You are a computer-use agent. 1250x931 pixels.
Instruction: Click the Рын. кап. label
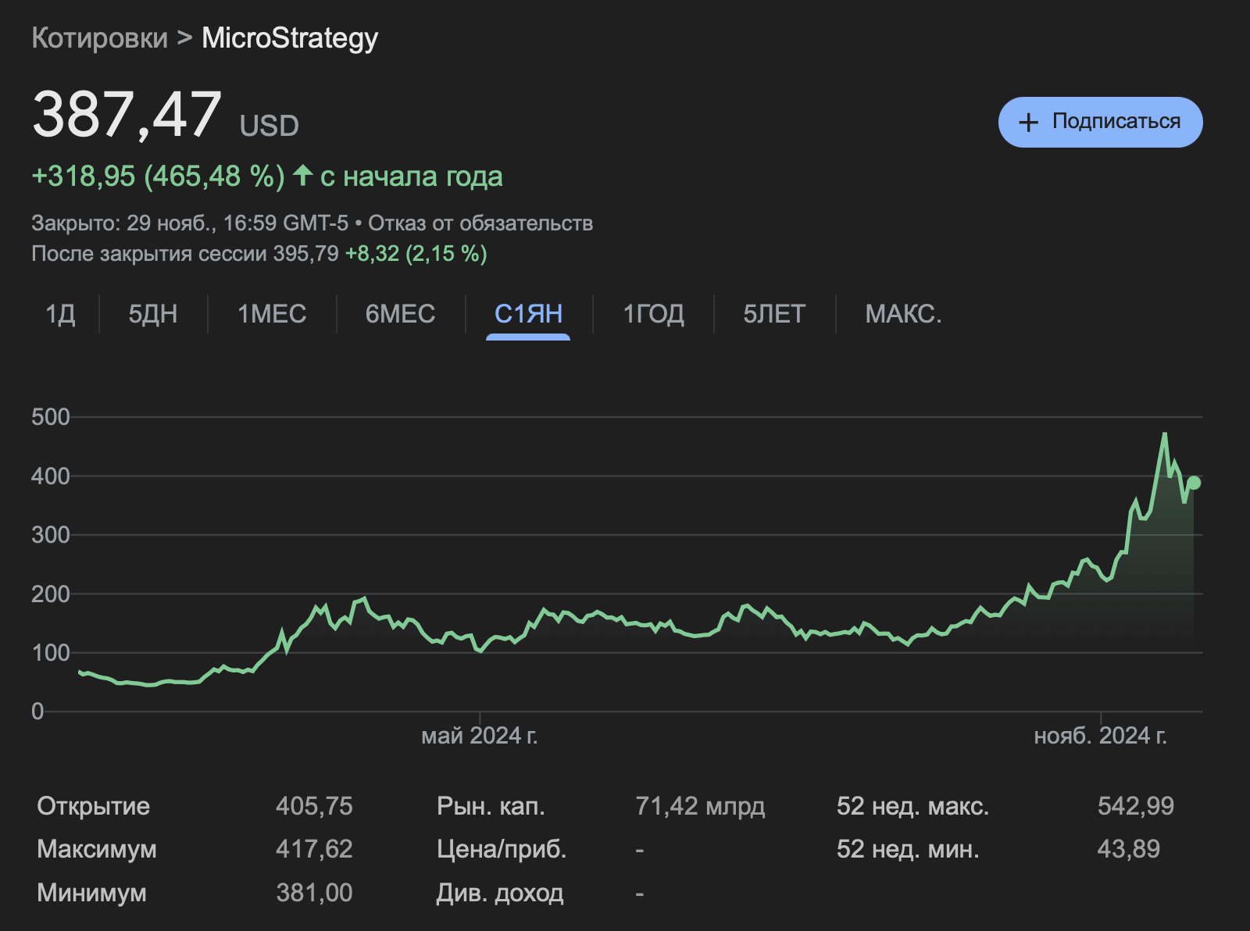coord(491,806)
